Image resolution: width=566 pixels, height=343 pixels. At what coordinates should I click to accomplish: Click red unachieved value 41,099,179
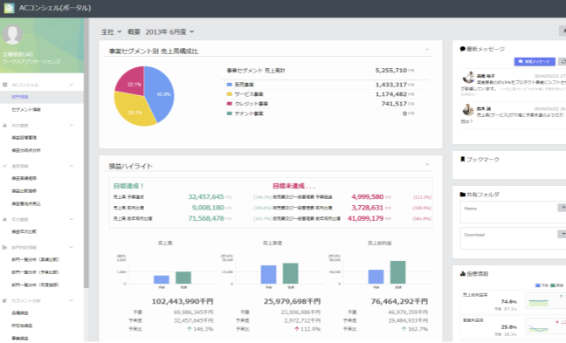tap(366, 218)
